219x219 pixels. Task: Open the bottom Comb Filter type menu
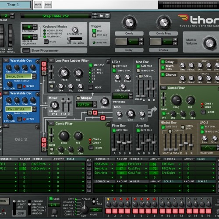pos(51,124)
